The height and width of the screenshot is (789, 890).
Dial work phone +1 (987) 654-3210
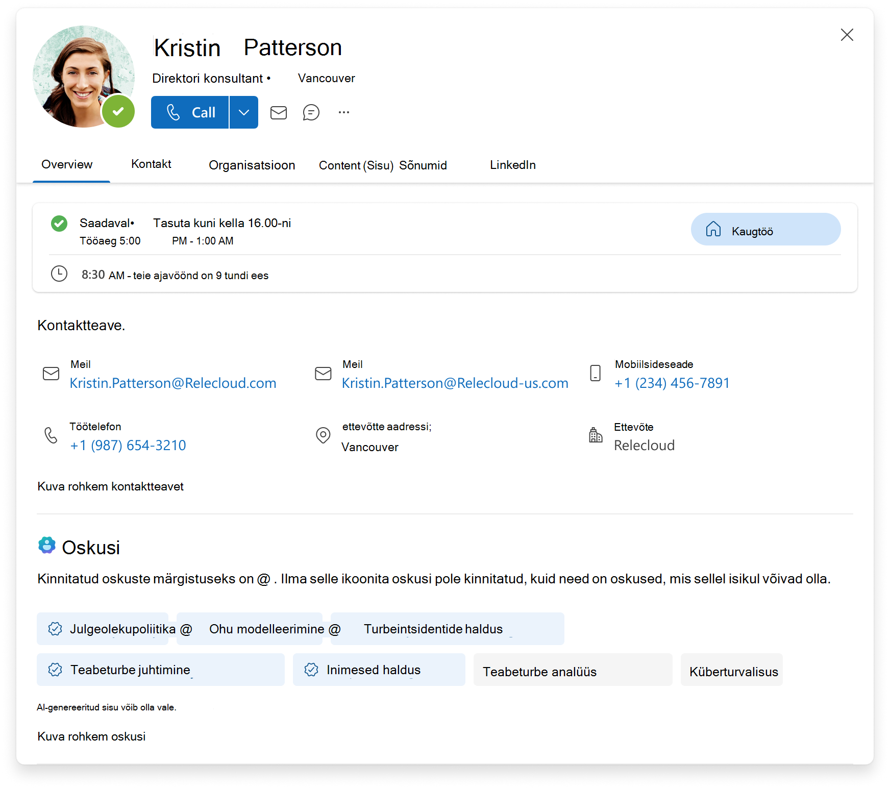128,445
